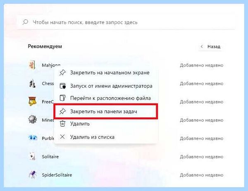This screenshot has width=248, height=191.
Task: Open the Chess game icon
Action: [x=33, y=84]
